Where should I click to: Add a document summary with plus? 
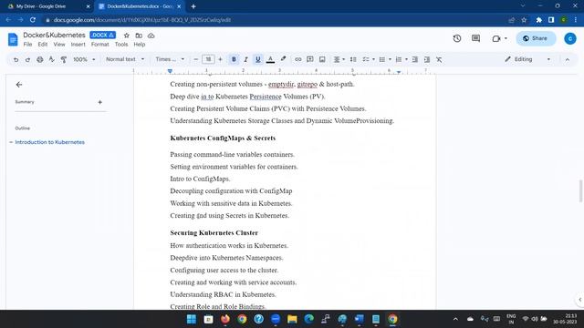[x=99, y=102]
